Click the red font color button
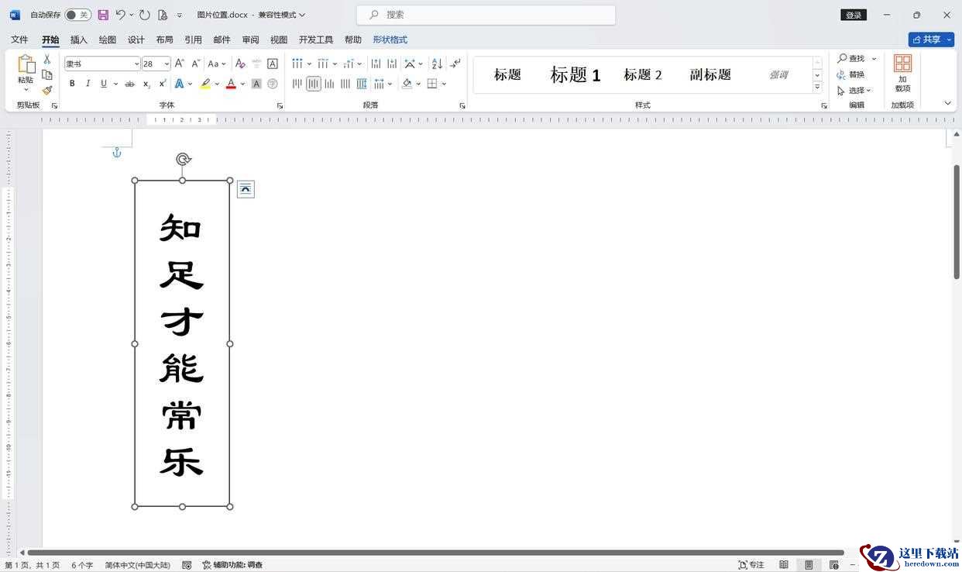This screenshot has width=962, height=572. coord(231,84)
